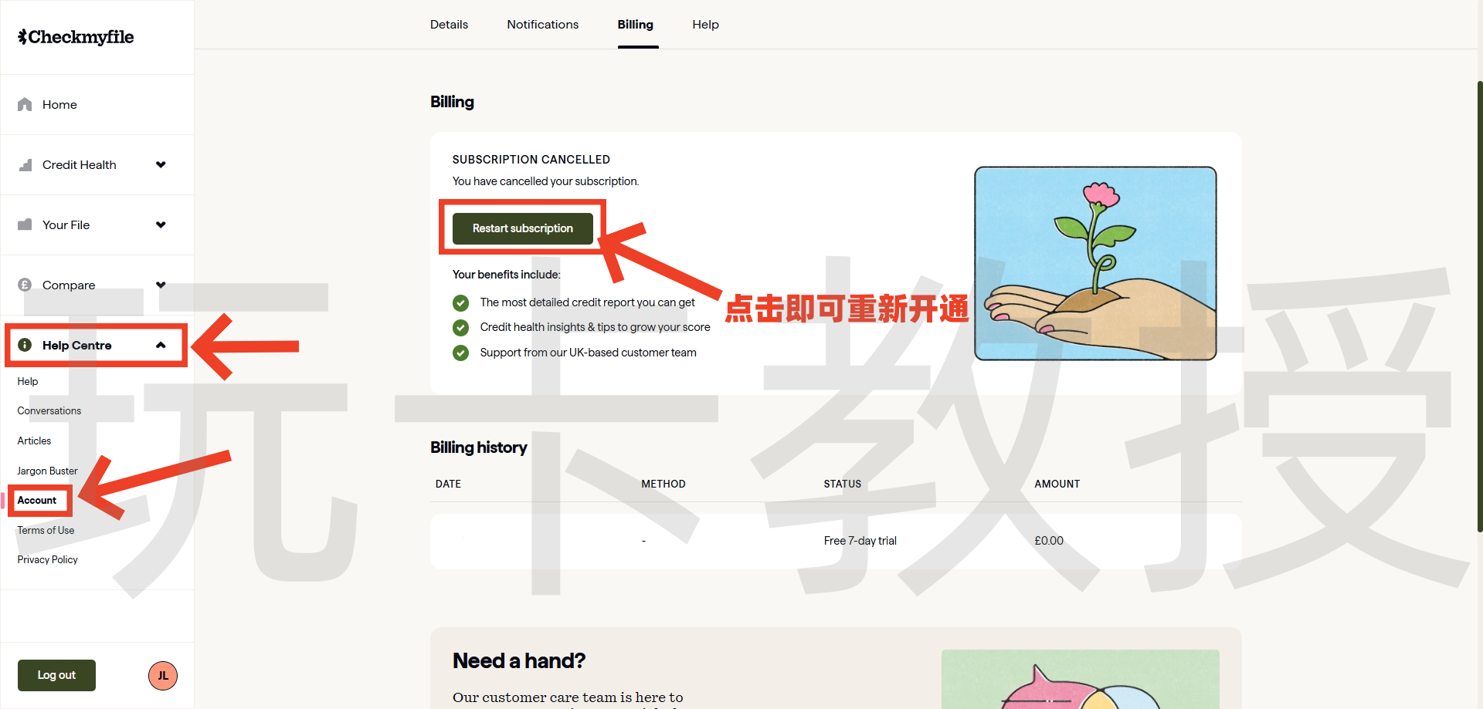This screenshot has height=709, width=1483.
Task: Open the JL user avatar
Action: 163,676
